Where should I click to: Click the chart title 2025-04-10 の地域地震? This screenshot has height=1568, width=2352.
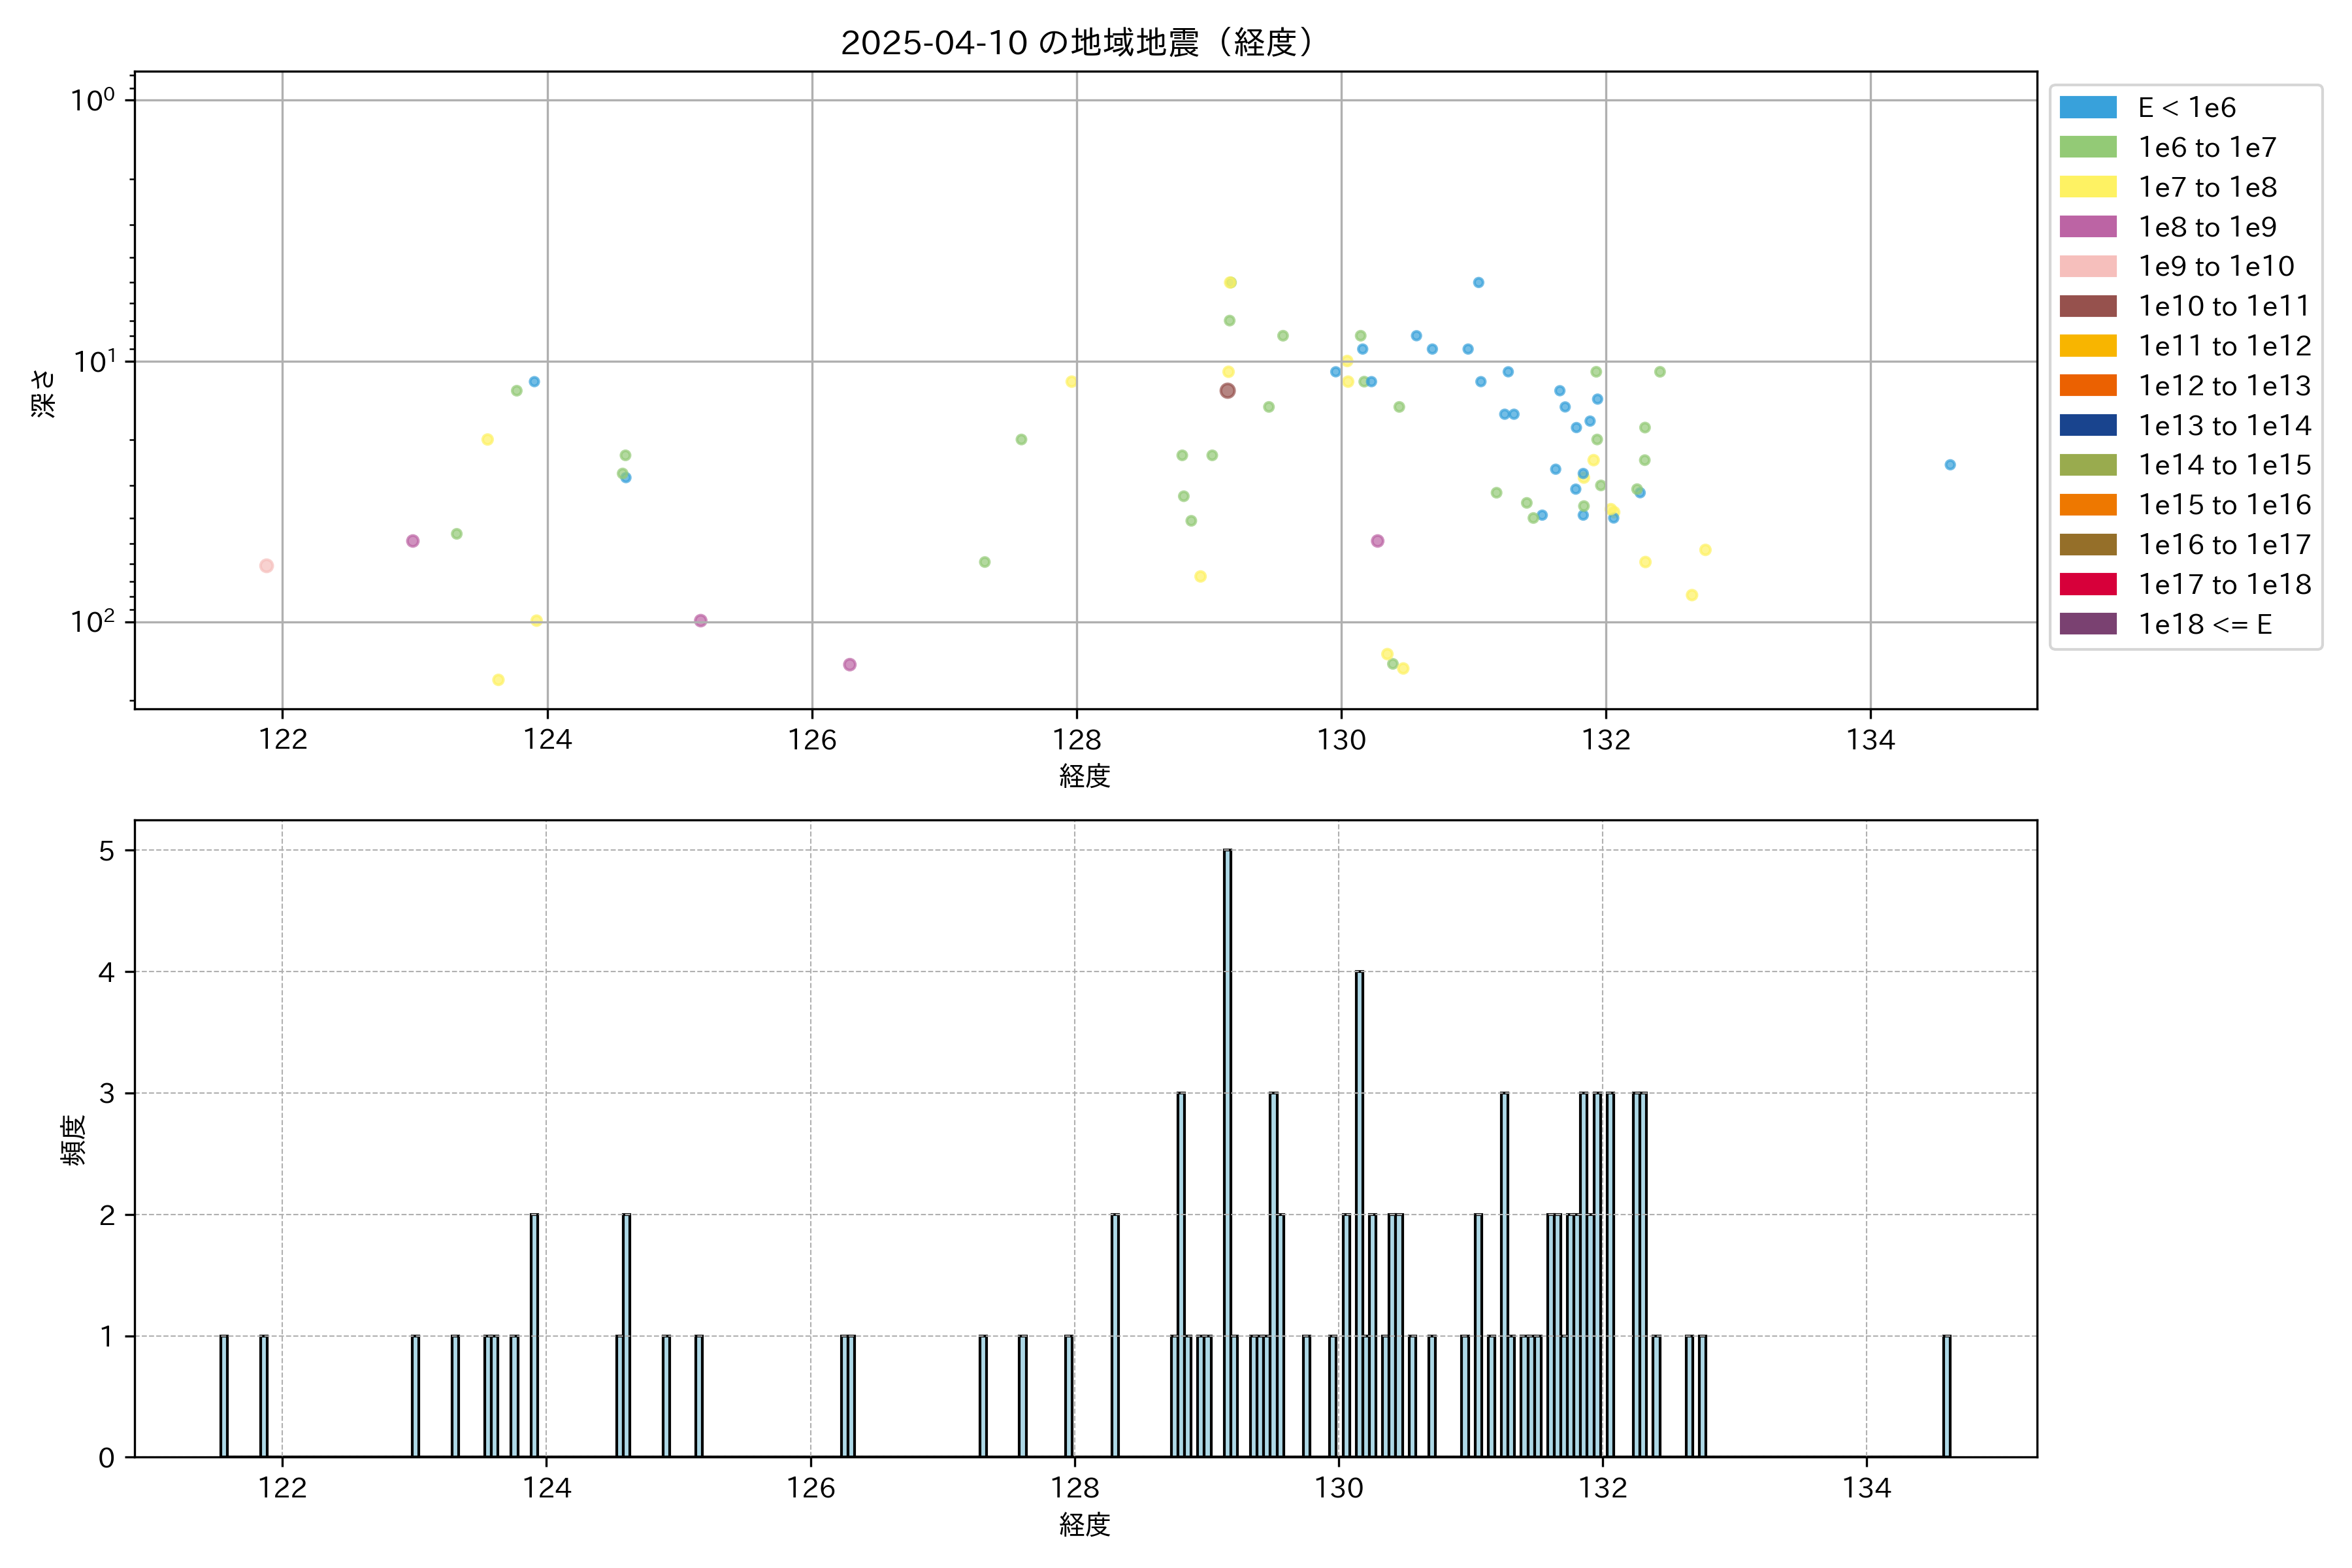click(x=1076, y=43)
